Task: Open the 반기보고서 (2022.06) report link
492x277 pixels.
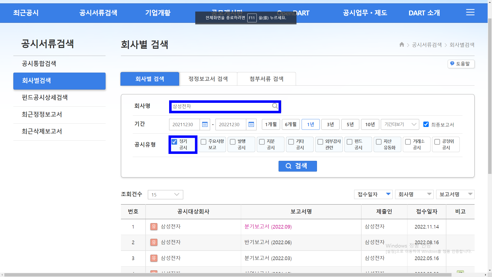Action: [268, 242]
